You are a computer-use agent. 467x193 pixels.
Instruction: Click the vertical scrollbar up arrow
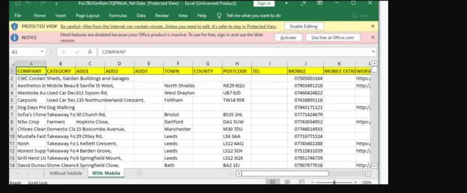click(x=375, y=64)
